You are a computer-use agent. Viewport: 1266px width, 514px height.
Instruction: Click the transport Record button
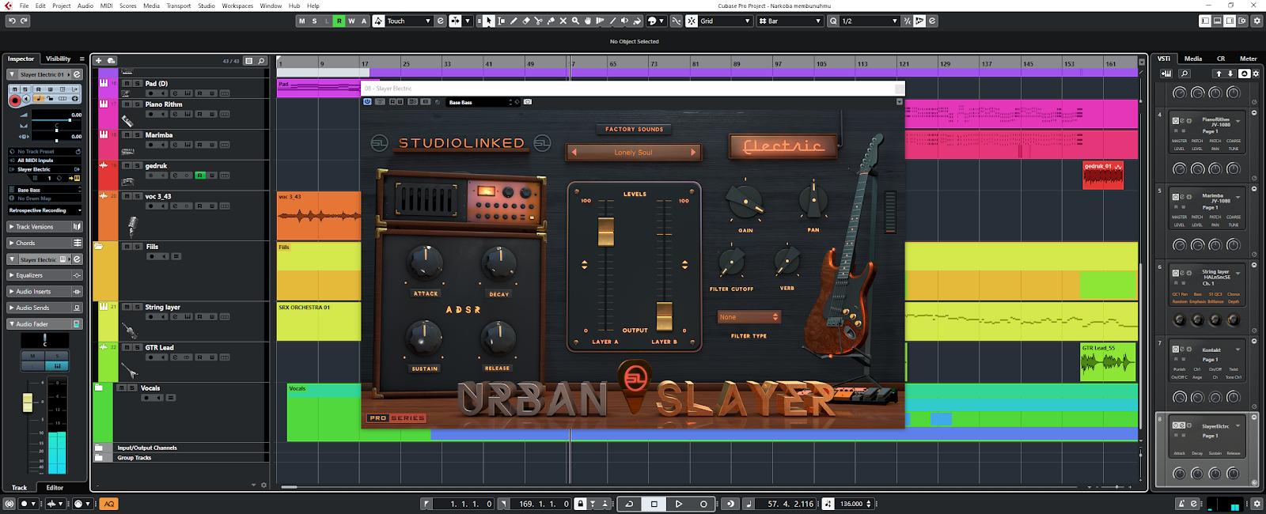point(703,504)
